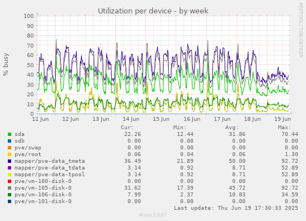This screenshot has width=306, height=221.
Task: Click the blue sdb legend color swatch
Action: coord(10,141)
